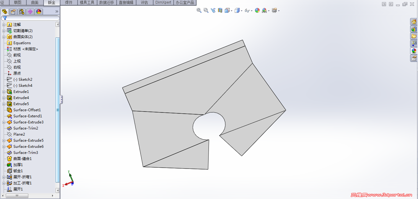Open the 草图 (Sketch) ribbon tab
418x199 pixels.
[18, 2]
